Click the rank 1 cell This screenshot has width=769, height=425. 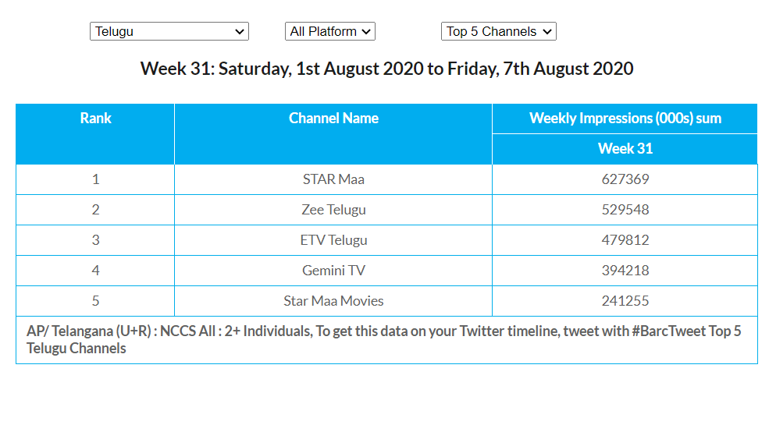(x=95, y=179)
